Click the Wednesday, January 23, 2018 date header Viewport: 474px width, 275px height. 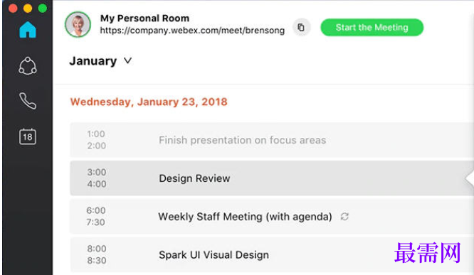pyautogui.click(x=149, y=102)
